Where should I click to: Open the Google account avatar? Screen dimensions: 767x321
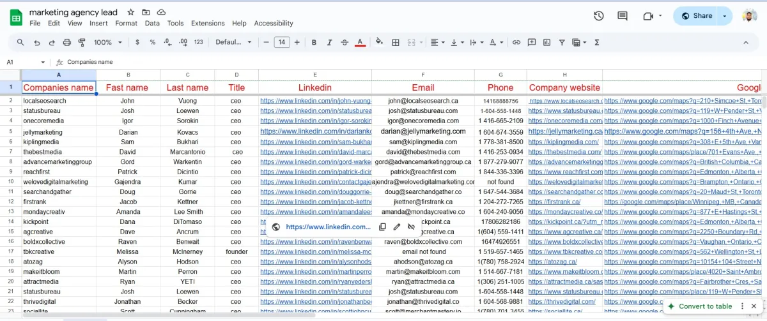tap(750, 16)
